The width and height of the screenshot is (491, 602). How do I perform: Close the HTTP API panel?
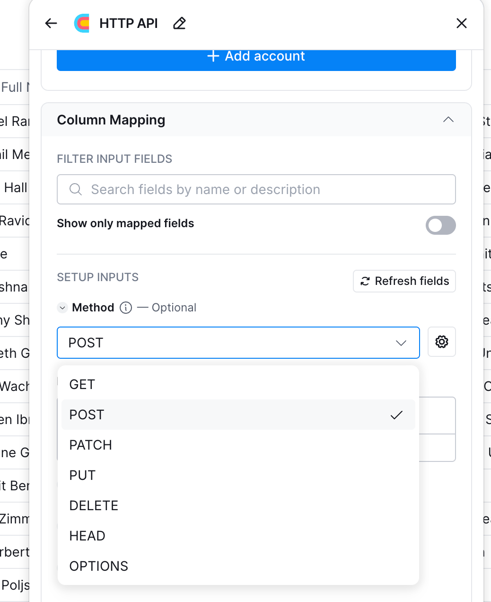coord(461,23)
